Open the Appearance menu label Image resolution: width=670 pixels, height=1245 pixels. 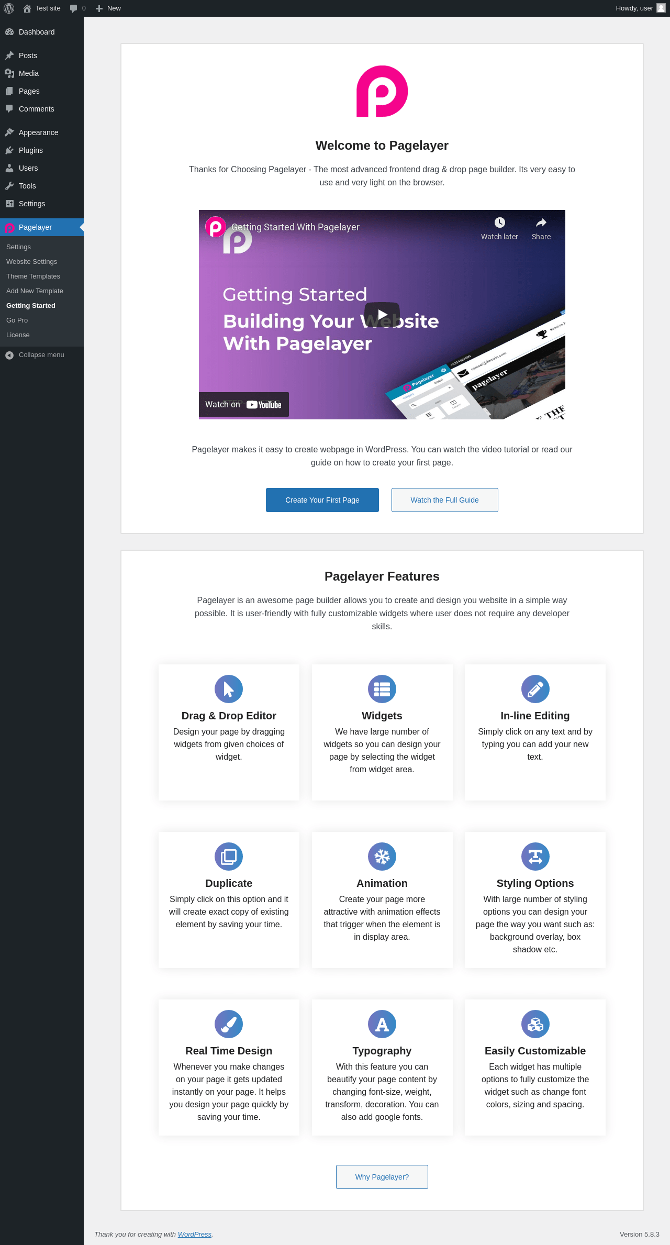pos(38,132)
